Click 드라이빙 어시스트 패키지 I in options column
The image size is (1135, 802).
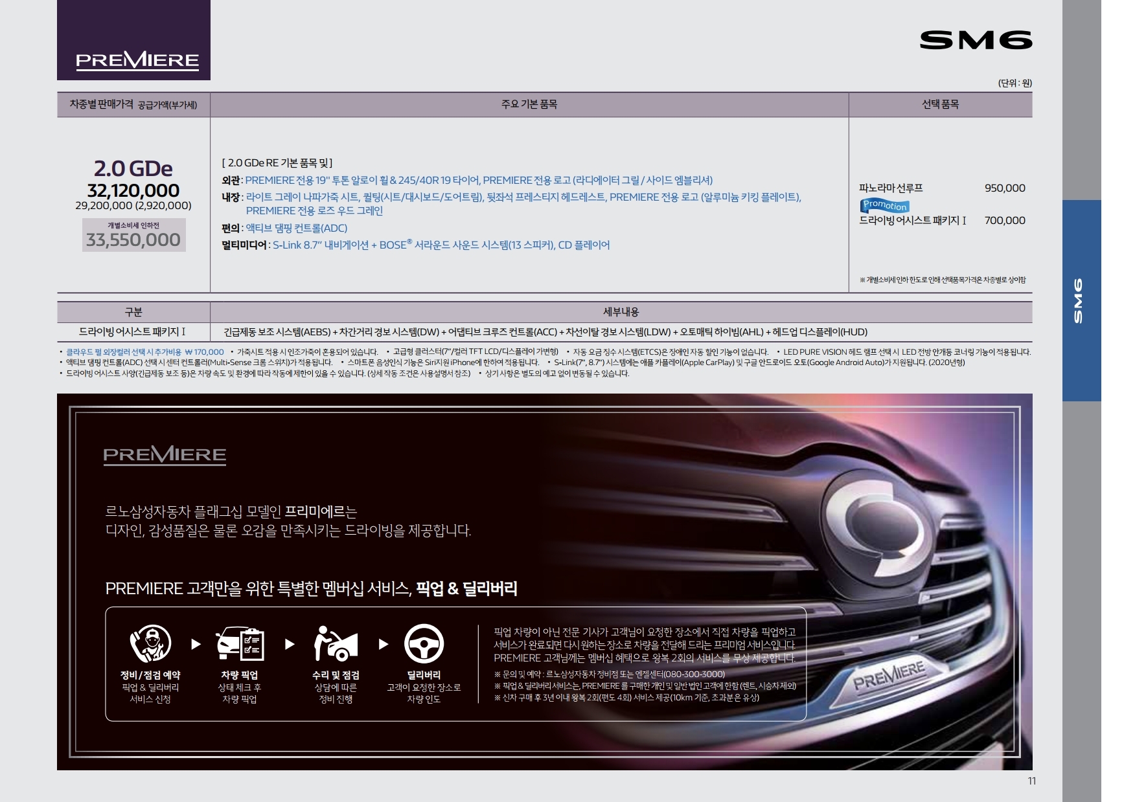click(912, 221)
